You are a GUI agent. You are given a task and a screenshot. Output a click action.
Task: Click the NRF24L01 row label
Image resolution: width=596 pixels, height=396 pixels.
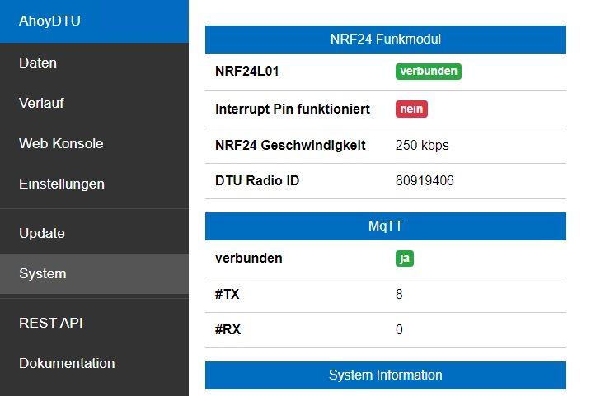(247, 72)
